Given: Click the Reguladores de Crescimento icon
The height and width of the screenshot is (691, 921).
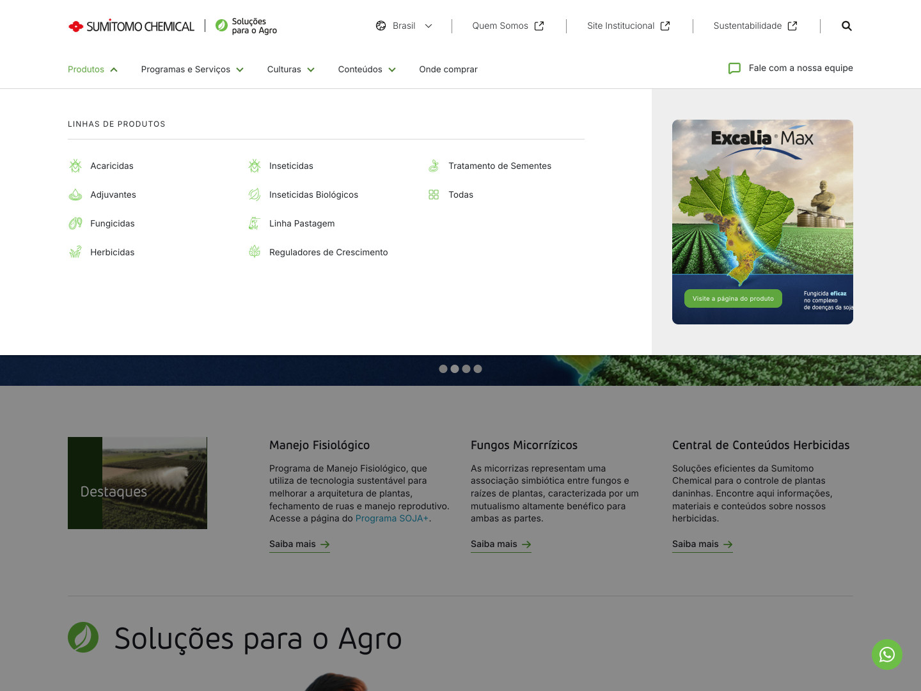Looking at the screenshot, I should point(255,252).
